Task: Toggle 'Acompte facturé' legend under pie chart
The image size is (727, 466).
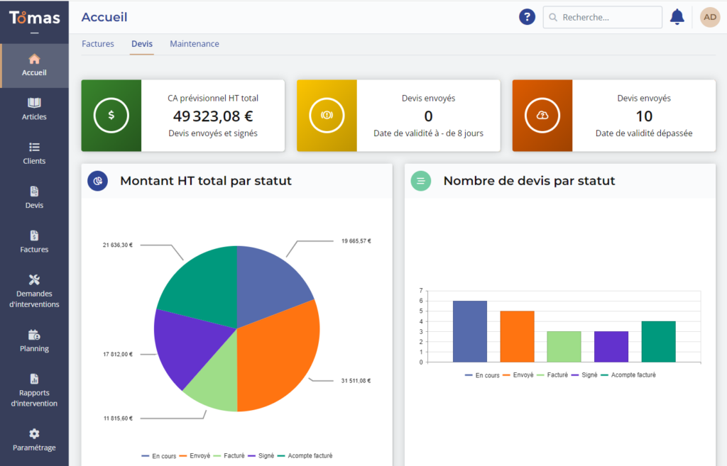Action: click(310, 456)
